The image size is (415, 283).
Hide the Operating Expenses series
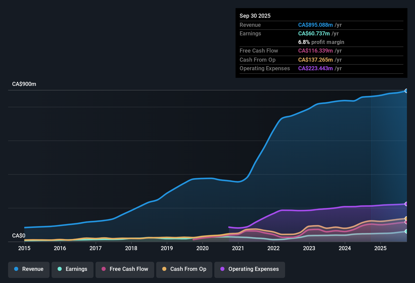point(249,269)
